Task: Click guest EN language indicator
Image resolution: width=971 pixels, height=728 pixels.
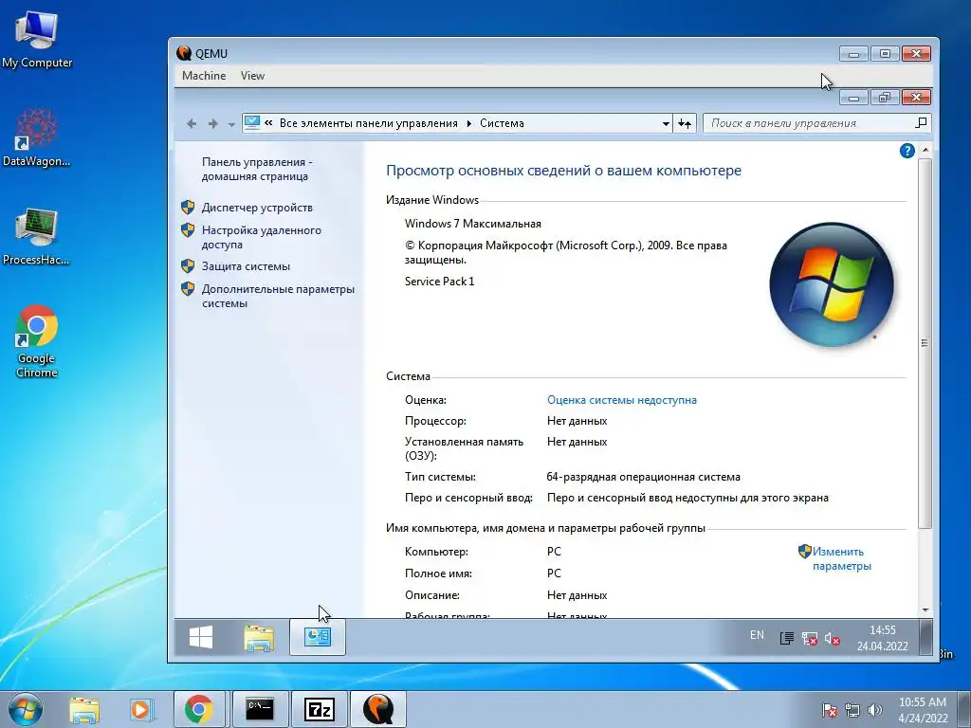Action: (757, 635)
